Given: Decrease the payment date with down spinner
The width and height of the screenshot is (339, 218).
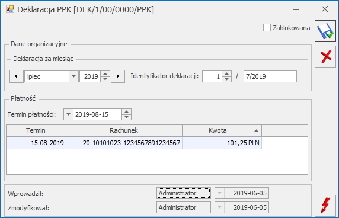Looking at the screenshot, I should coord(126,117).
